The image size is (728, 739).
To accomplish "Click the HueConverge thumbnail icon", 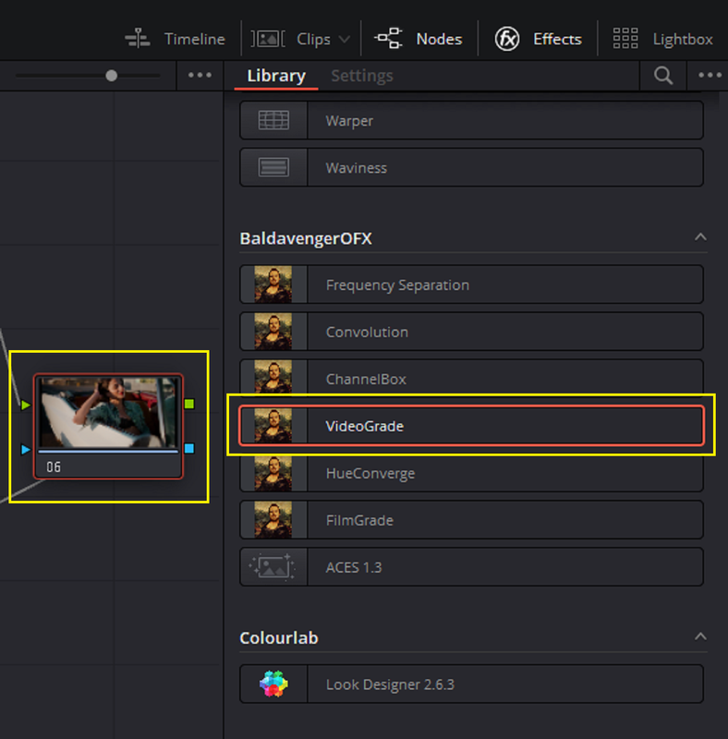I will coord(273,474).
